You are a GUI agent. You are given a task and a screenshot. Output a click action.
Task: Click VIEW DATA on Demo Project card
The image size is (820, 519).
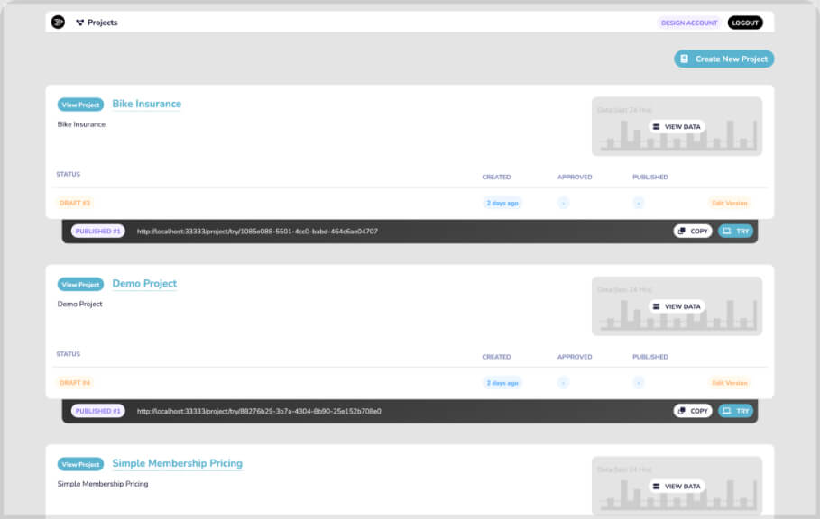tap(677, 306)
